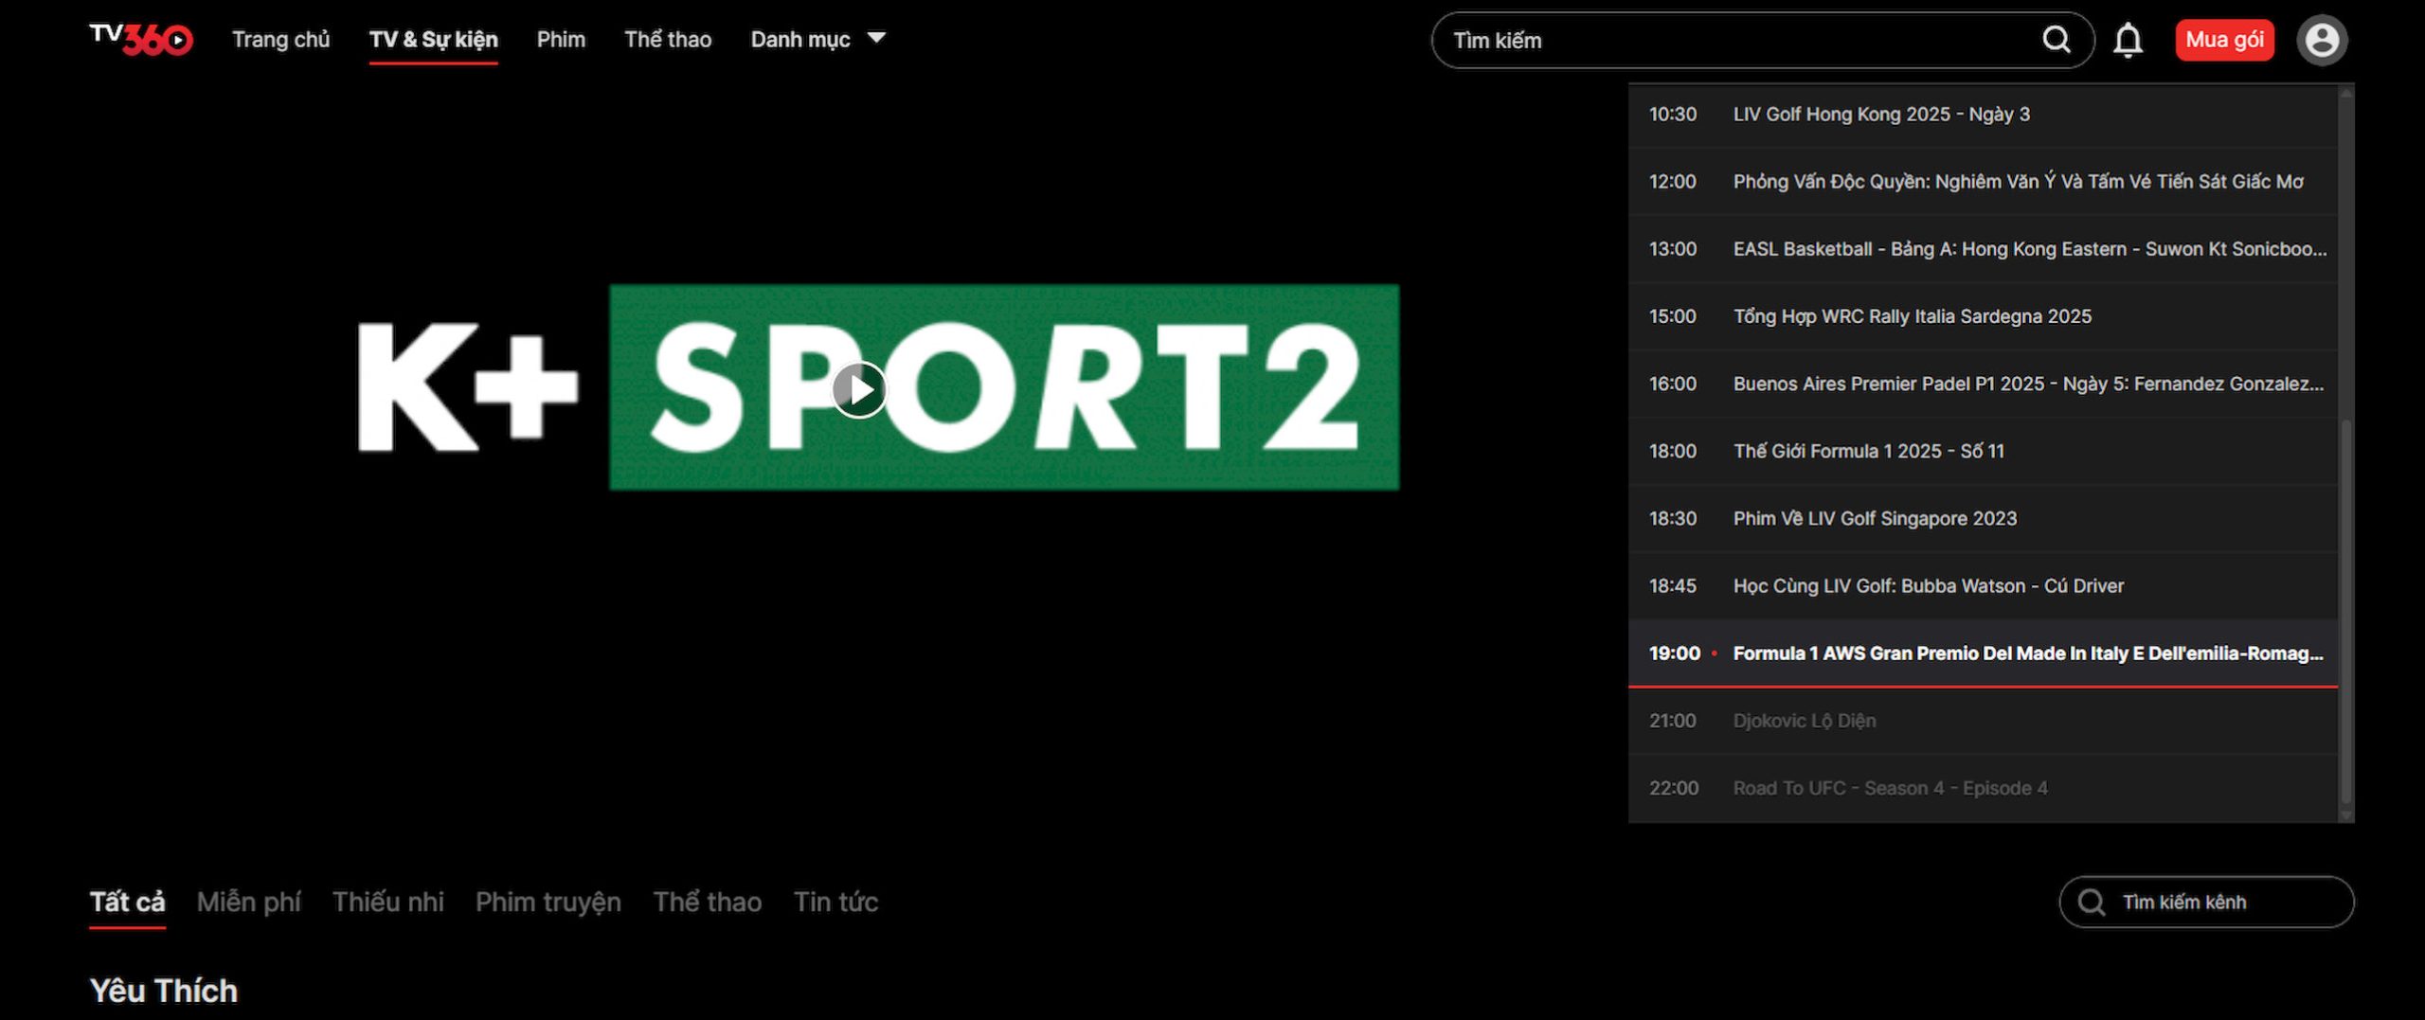Select the Thiếu nhi channel tab
This screenshot has width=2425, height=1020.
(x=387, y=902)
